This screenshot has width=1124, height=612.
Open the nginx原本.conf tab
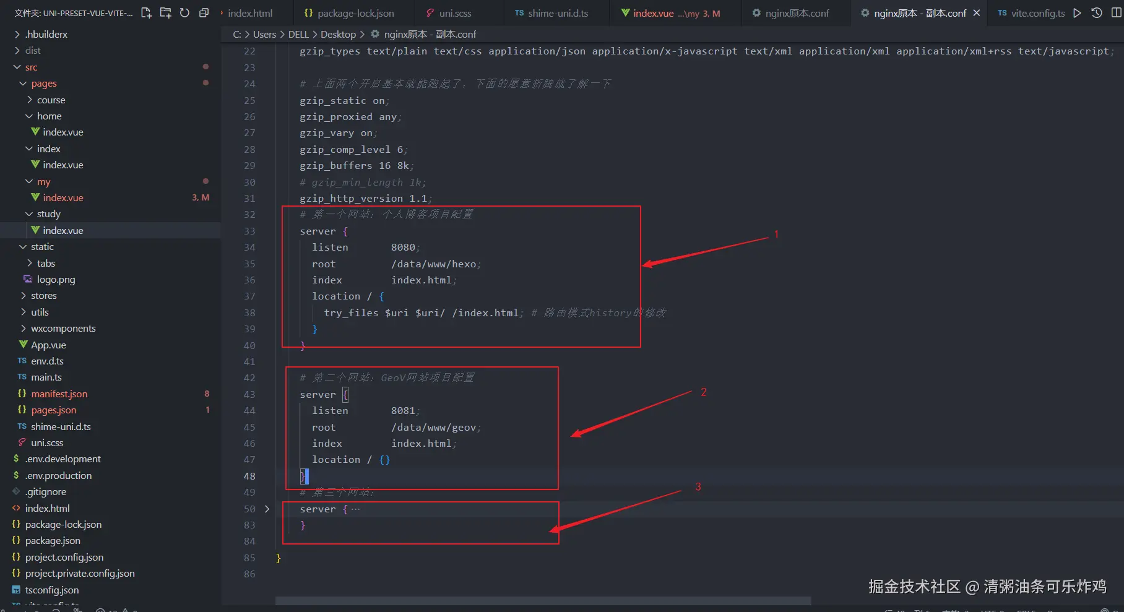click(x=791, y=13)
